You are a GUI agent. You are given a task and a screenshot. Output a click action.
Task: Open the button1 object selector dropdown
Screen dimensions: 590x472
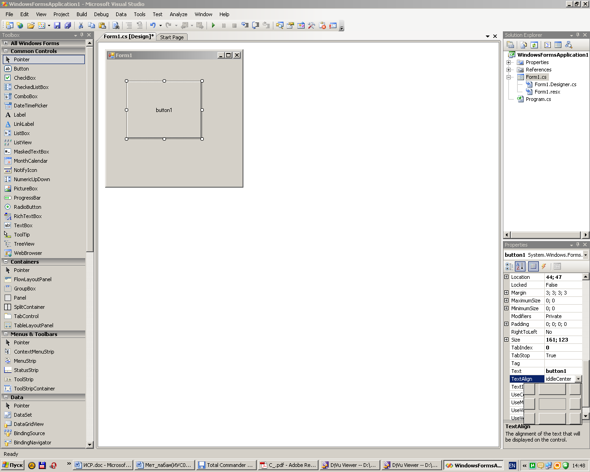[x=585, y=255]
